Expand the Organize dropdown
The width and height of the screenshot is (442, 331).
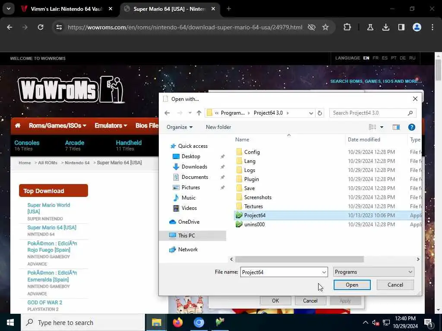(180, 127)
